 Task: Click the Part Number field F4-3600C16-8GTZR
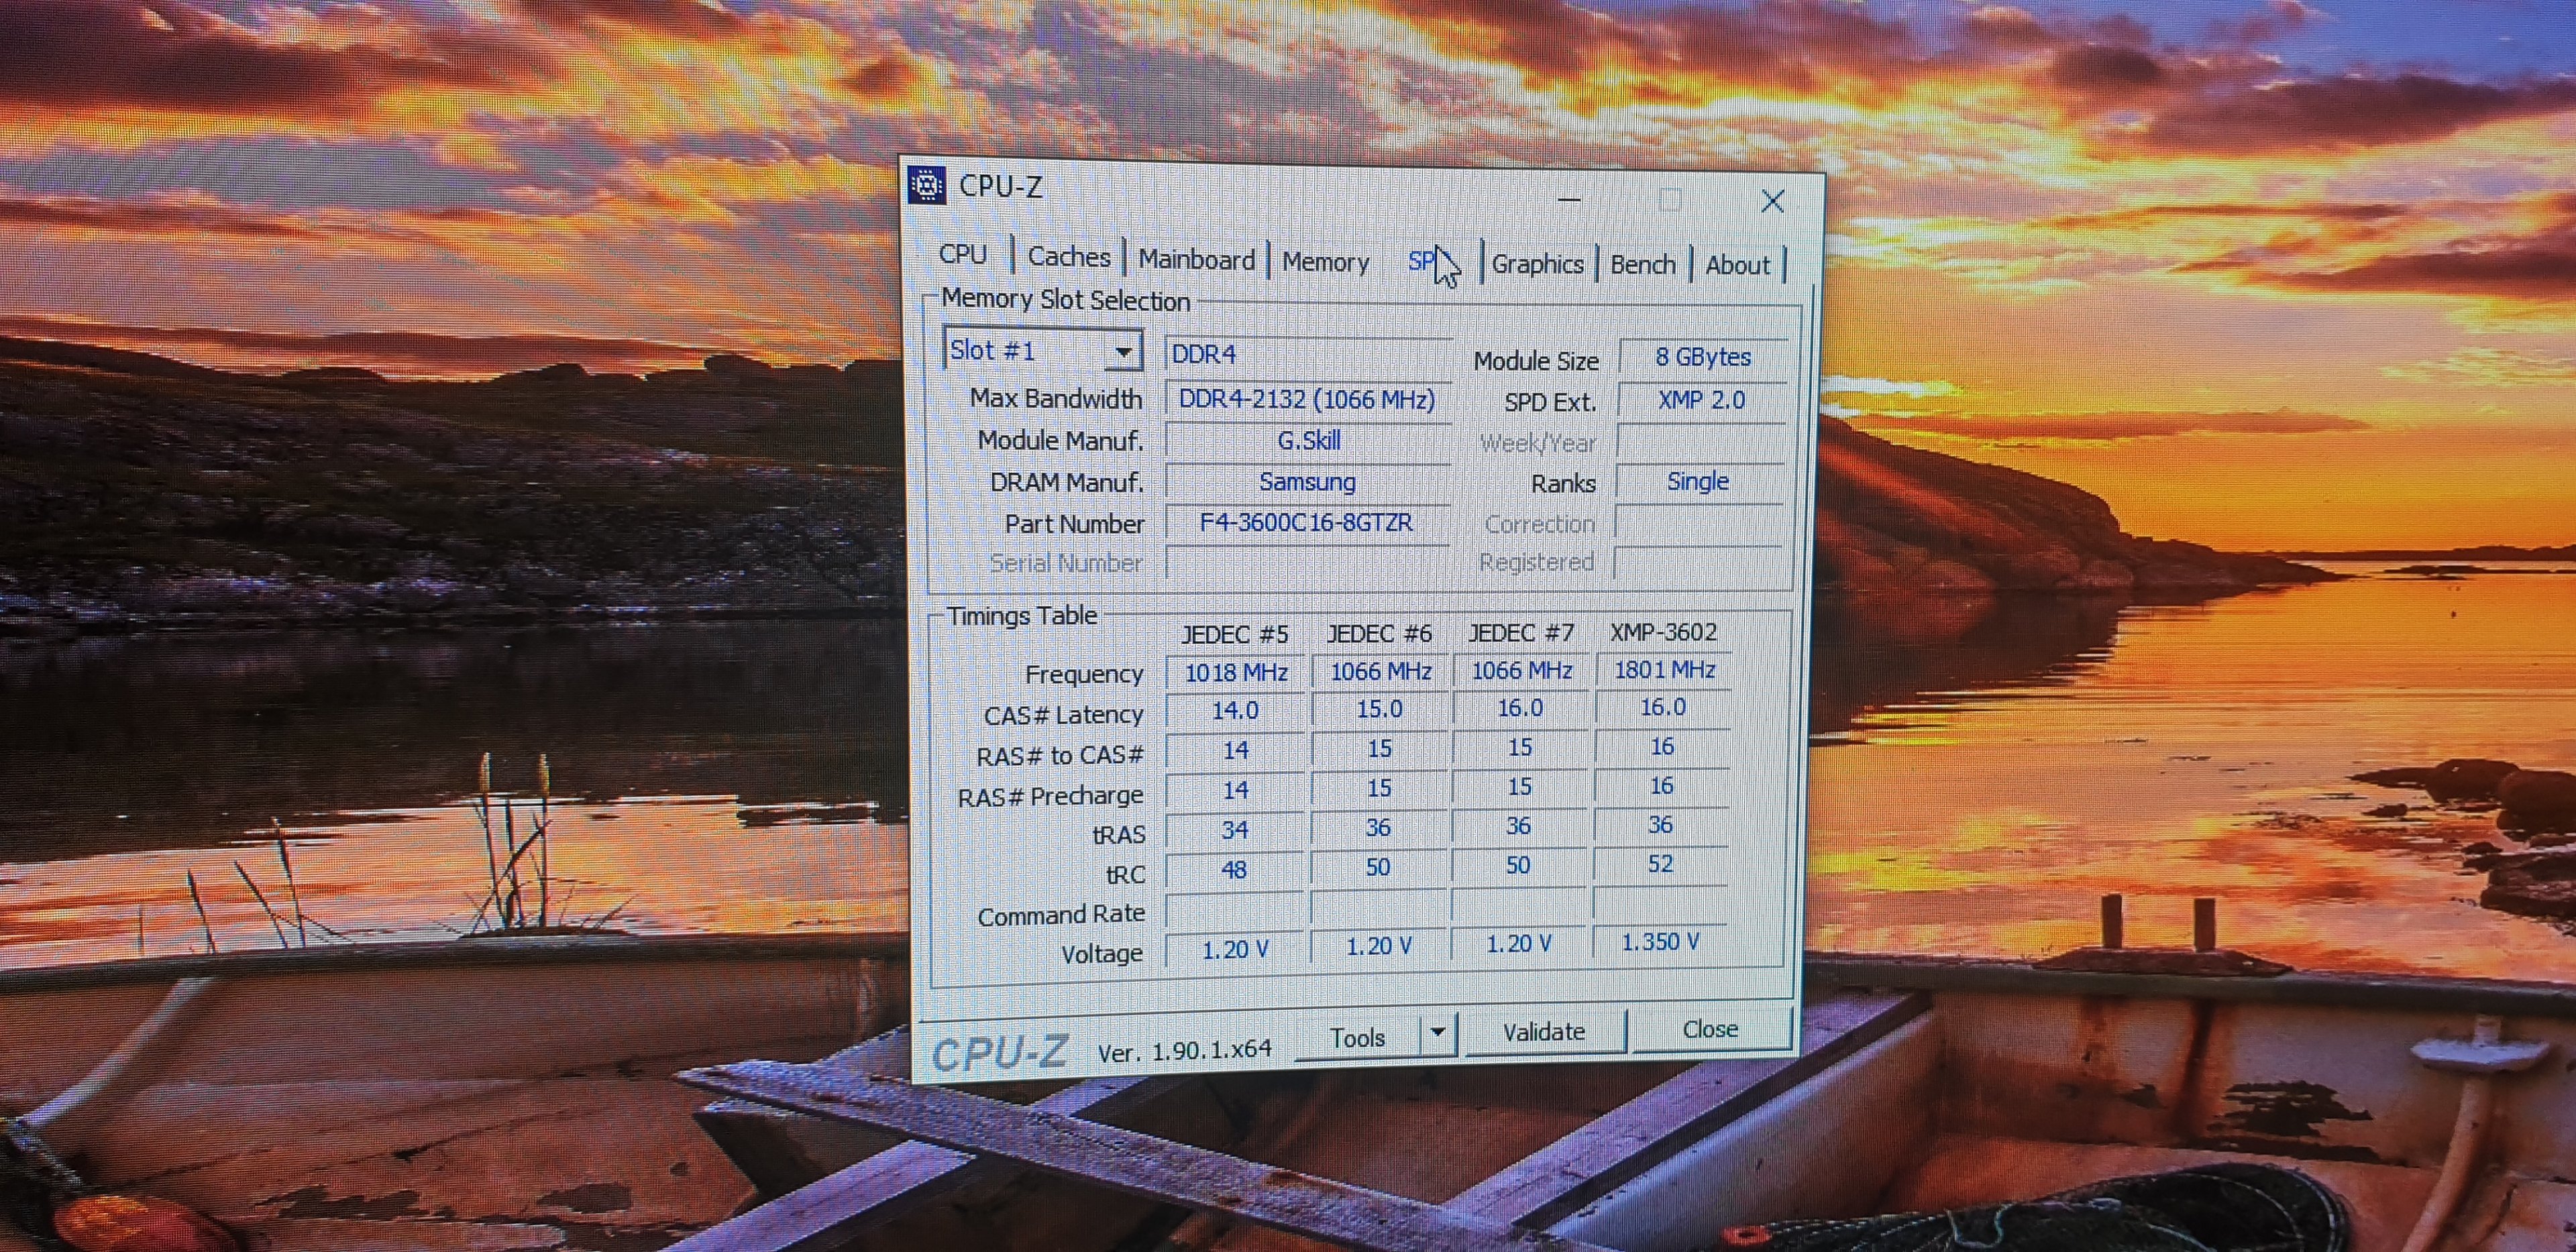[x=1306, y=523]
